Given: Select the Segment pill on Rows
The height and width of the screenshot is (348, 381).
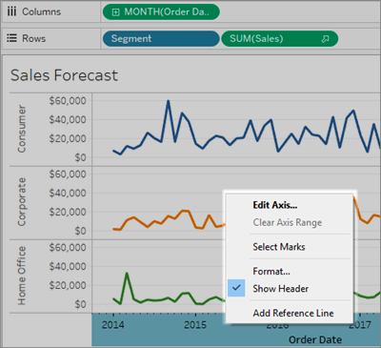Looking at the screenshot, I should click(161, 38).
